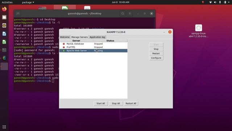Click MySQL Database red status icon
This screenshot has width=232, height=131.
pyautogui.click(x=64, y=44)
